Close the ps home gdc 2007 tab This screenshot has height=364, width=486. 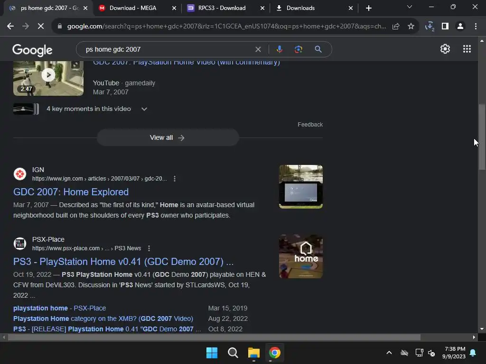85,9
